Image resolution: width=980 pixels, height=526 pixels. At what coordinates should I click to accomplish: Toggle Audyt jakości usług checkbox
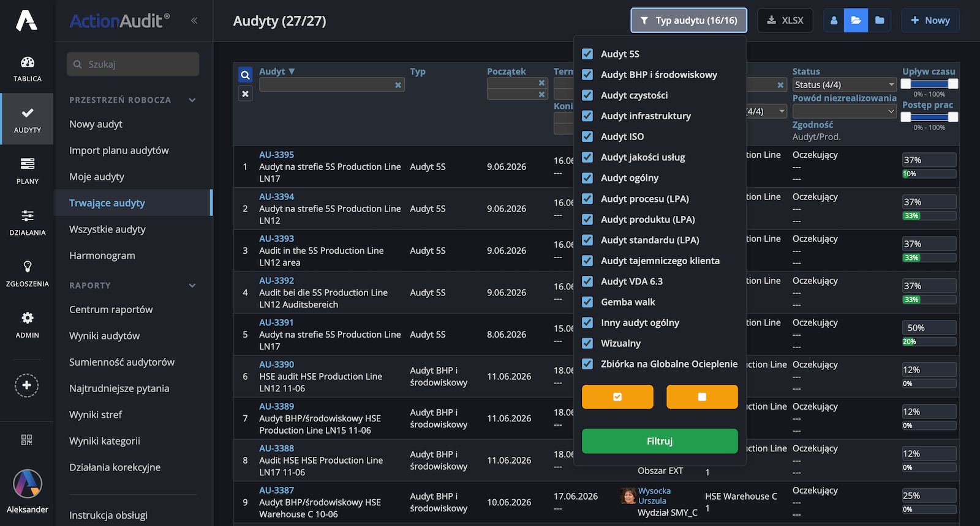587,157
